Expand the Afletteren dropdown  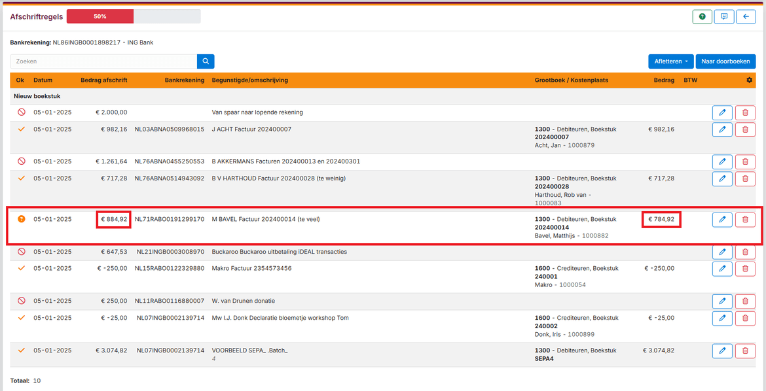[670, 61]
